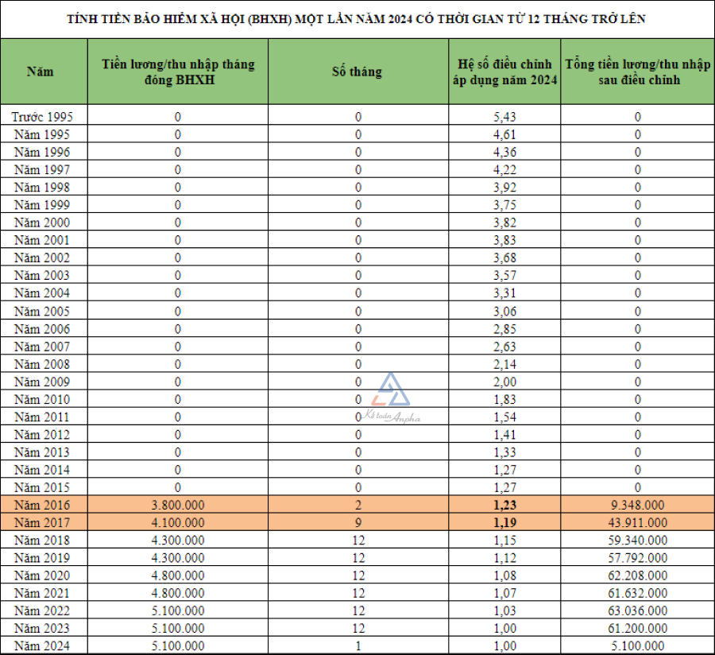This screenshot has width=715, height=655.
Task: Click the Năm 2010 row label
Action: tap(42, 399)
